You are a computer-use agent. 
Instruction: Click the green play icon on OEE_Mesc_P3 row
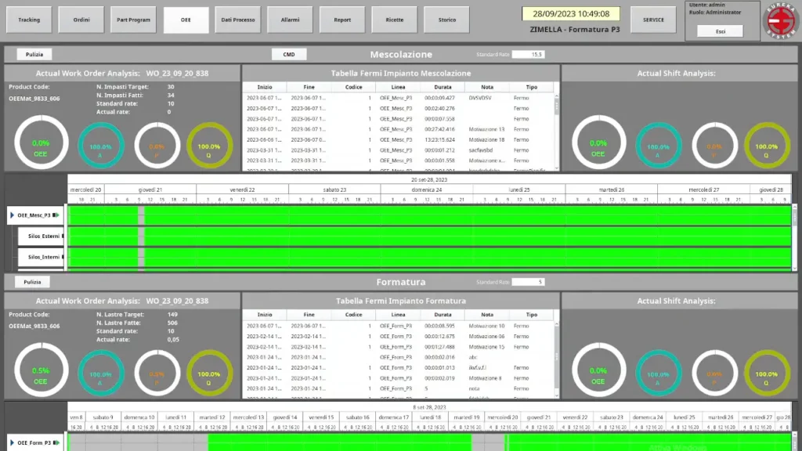pyautogui.click(x=56, y=215)
